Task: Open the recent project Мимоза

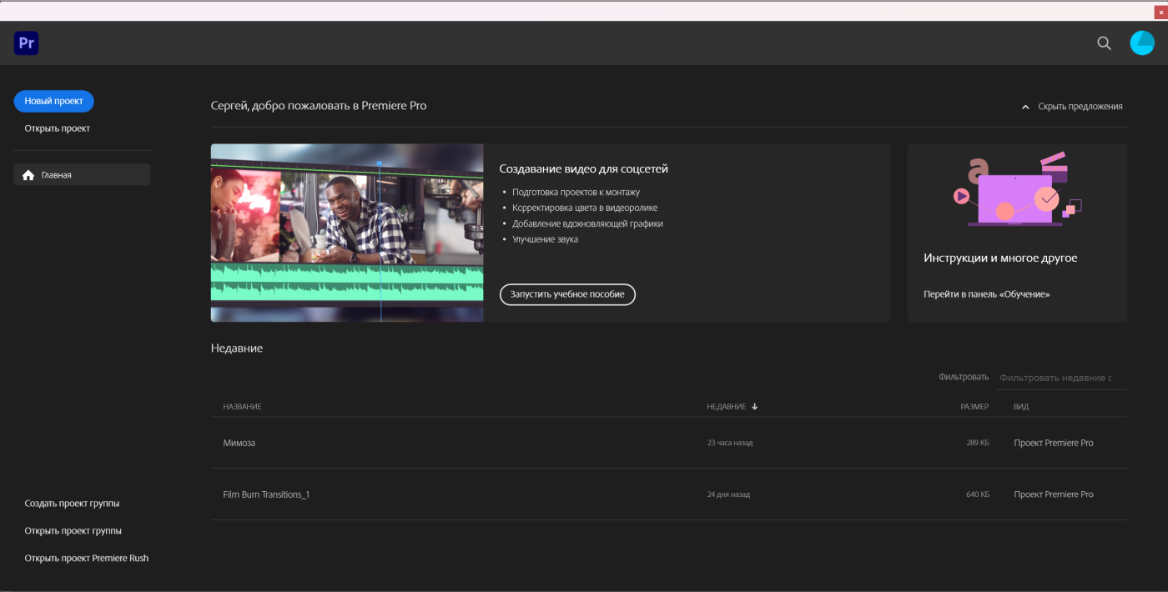Action: point(239,444)
